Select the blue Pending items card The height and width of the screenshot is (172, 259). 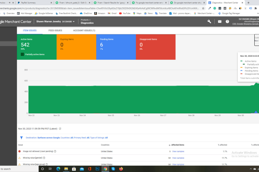[116, 47]
